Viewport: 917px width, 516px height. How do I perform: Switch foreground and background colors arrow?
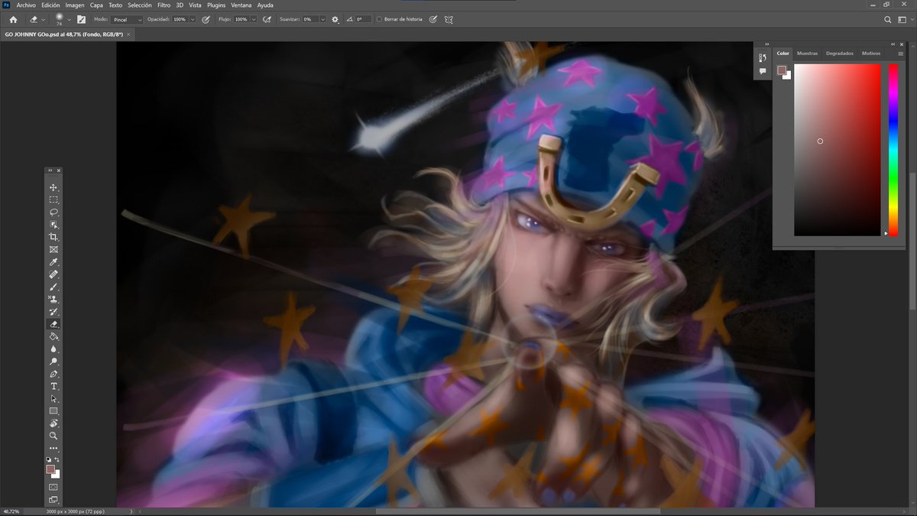[x=57, y=460]
